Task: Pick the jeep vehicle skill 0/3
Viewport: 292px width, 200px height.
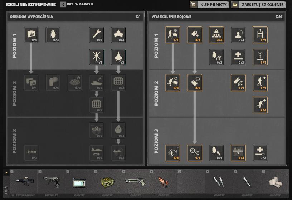Action: pos(118,35)
